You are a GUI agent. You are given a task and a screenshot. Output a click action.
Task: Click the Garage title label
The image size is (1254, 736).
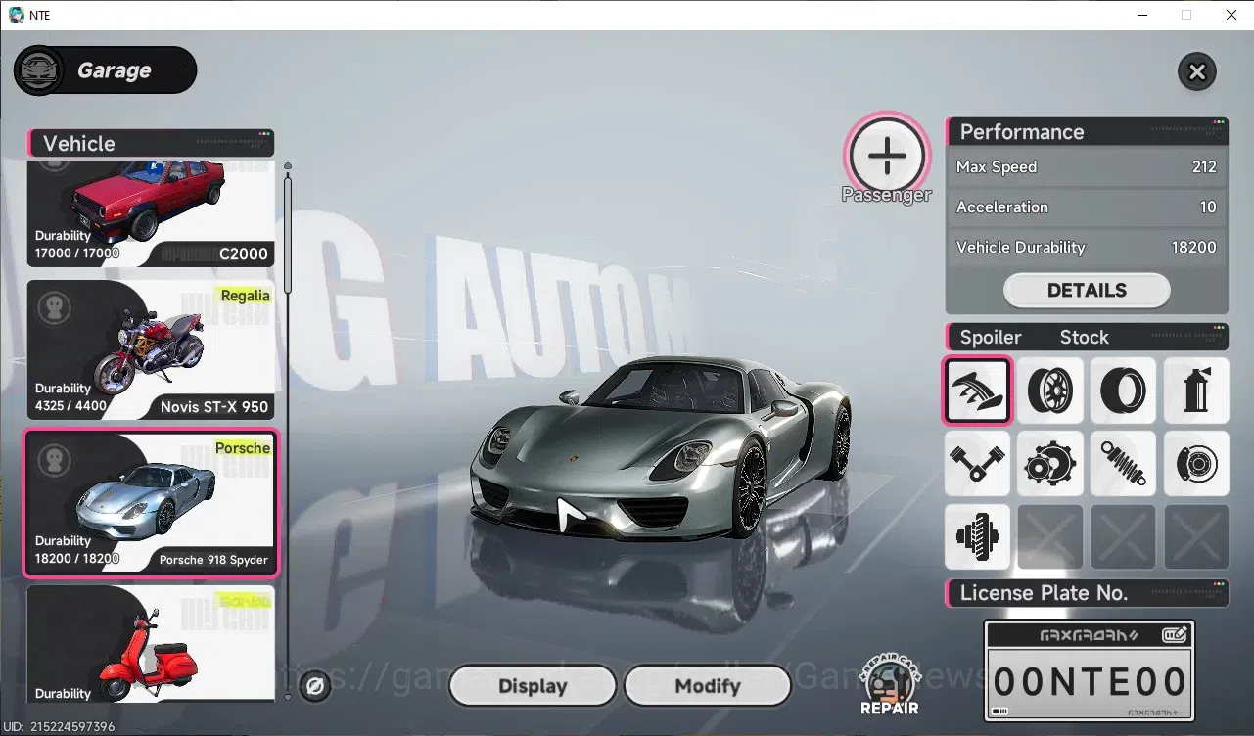[114, 70]
